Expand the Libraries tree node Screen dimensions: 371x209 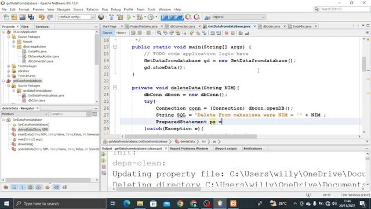(9, 71)
